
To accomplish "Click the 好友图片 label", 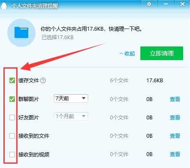I will tap(29, 118).
